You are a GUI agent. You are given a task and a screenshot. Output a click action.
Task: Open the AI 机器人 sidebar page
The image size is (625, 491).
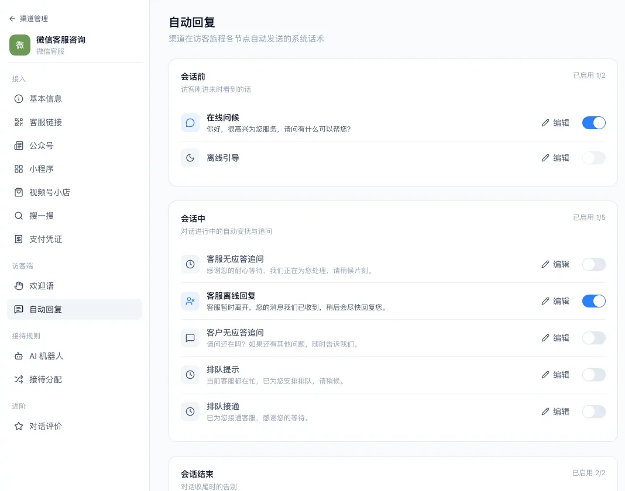(x=74, y=356)
